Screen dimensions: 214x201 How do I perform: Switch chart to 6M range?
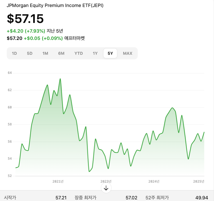(61, 53)
